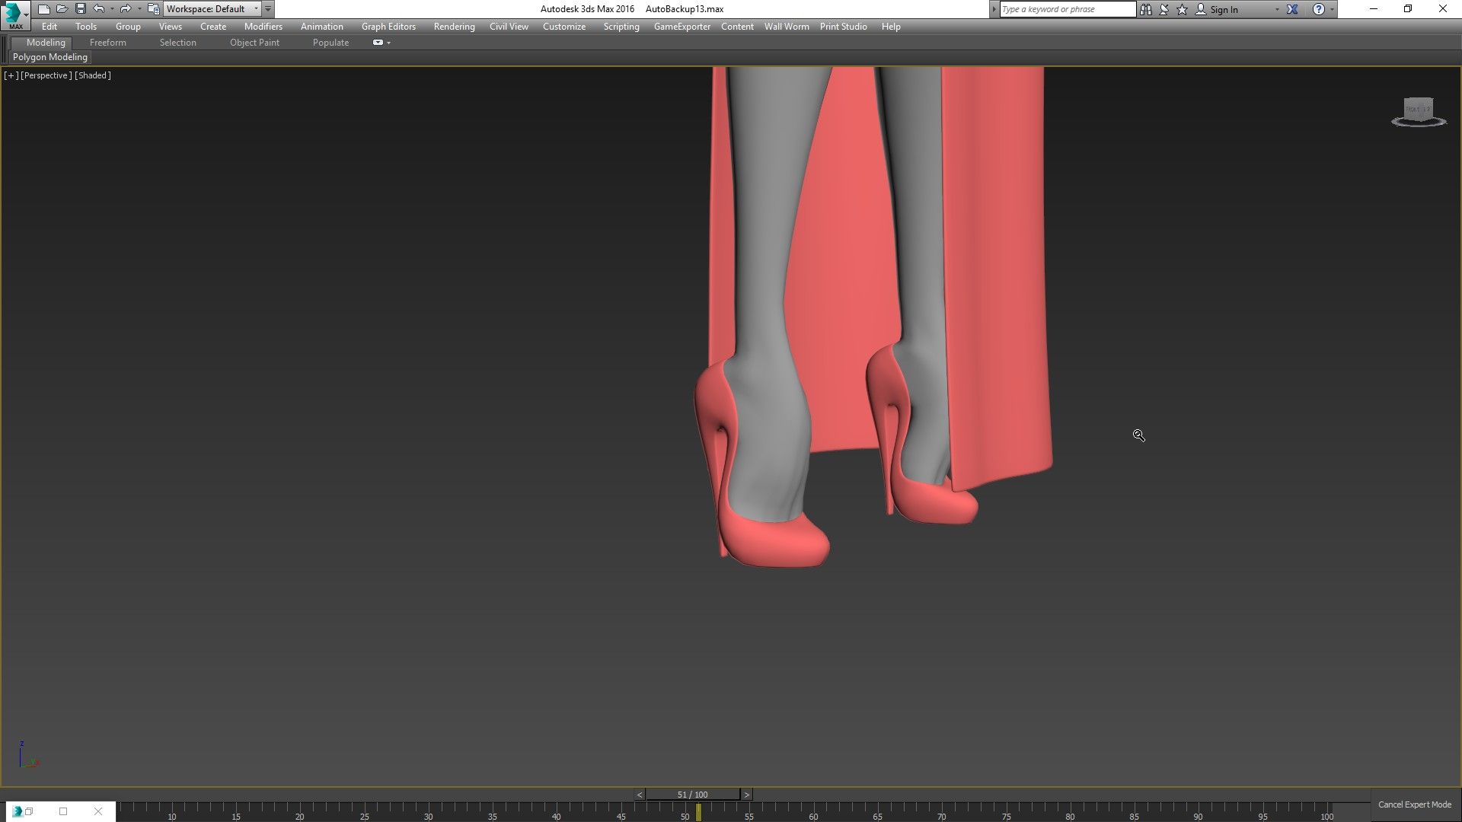Open the Modifiers menu
This screenshot has height=822, width=1462.
click(x=263, y=27)
